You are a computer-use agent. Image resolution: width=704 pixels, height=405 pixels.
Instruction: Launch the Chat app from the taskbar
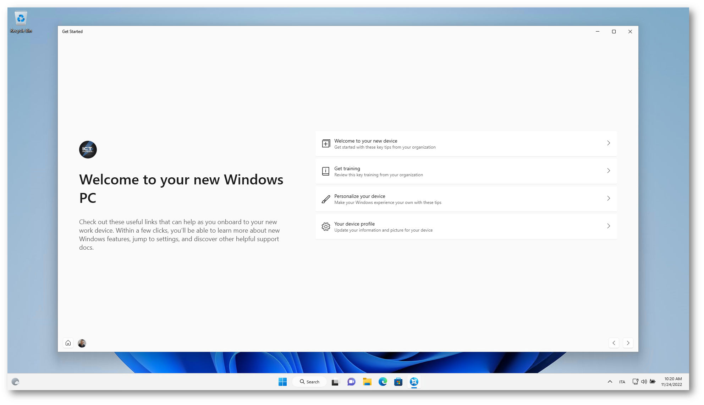tap(351, 382)
